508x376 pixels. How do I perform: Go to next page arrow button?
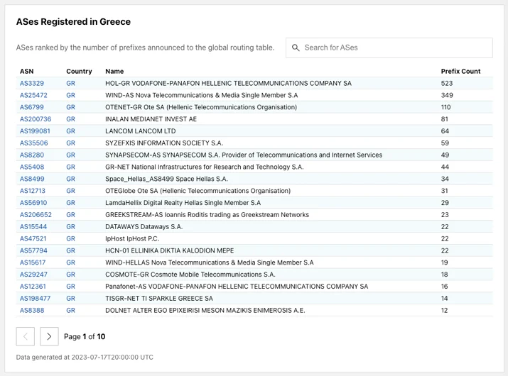pos(49,336)
